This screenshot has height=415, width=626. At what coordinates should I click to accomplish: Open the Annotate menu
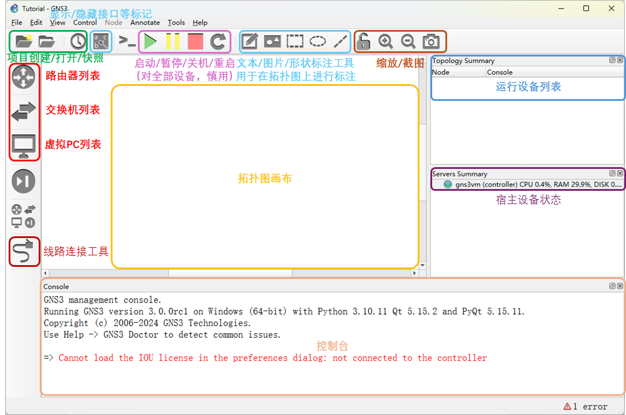(x=145, y=22)
